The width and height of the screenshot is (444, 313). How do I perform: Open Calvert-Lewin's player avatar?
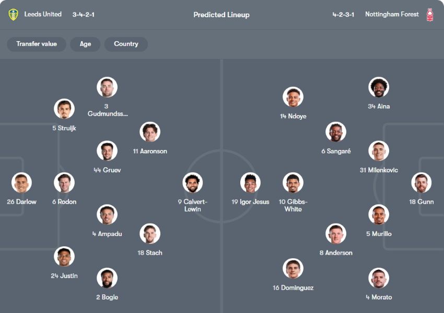tap(193, 183)
